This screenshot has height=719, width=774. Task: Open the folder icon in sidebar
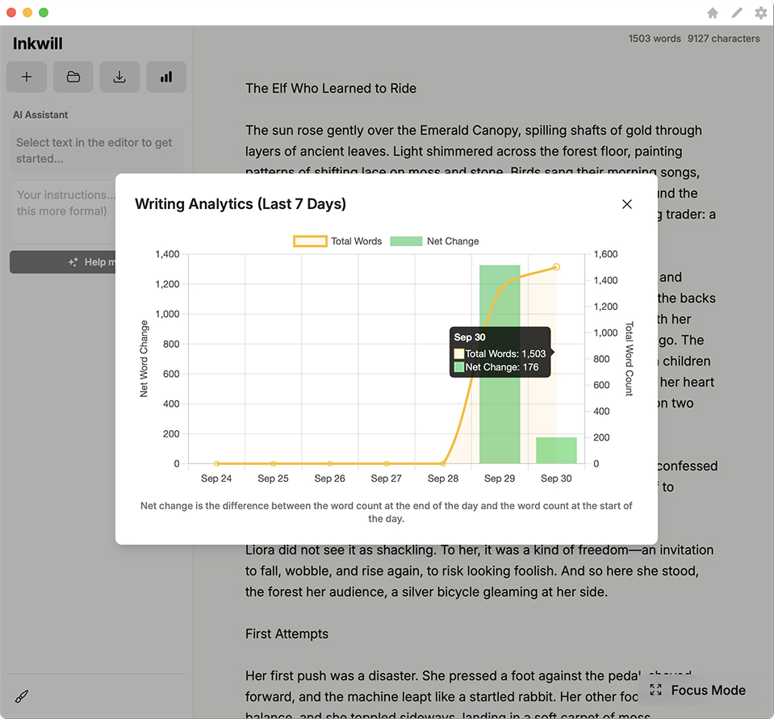(x=73, y=77)
